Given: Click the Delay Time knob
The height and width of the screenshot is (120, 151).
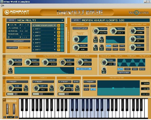Looking at the screenshot, I should [x=62, y=88].
